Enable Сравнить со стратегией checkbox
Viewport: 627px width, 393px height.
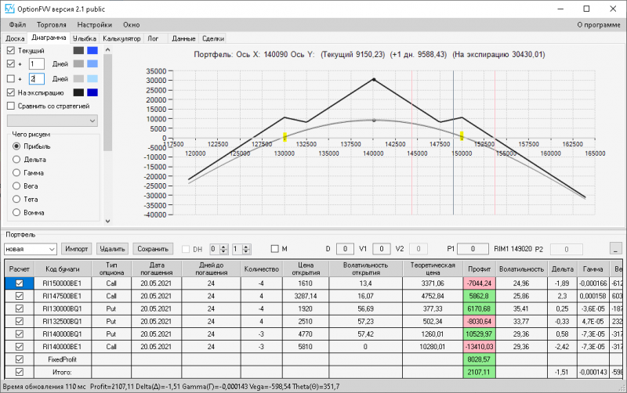pos(11,106)
